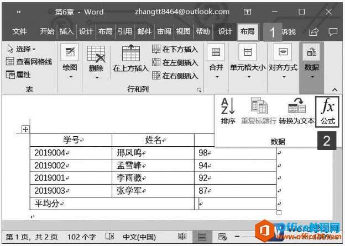Image resolution: width=345 pixels, height=246 pixels.
Task: Click 在左侧插入 (Insert Left)
Action: 175,62
